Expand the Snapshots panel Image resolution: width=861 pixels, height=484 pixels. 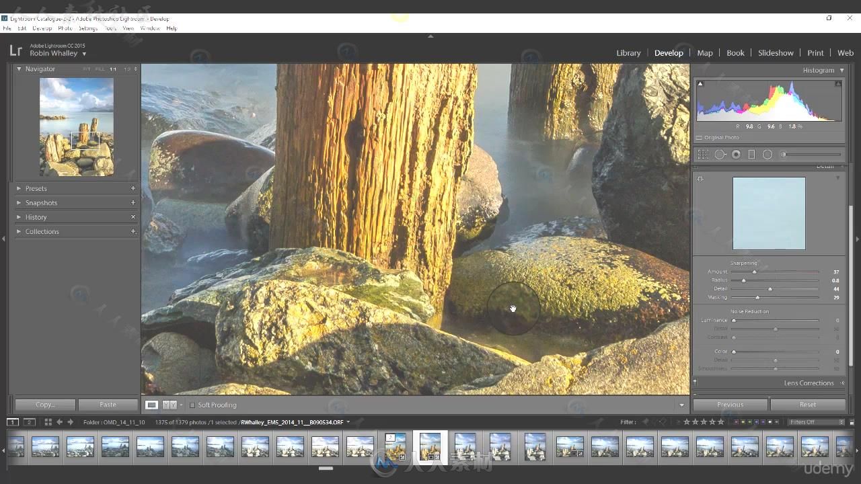click(x=19, y=203)
